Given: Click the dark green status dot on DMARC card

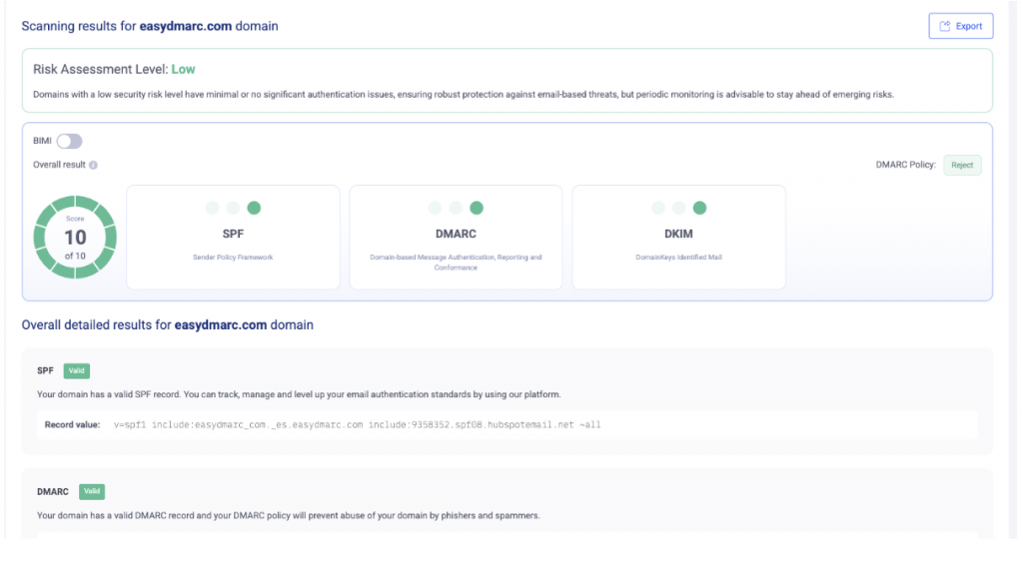Looking at the screenshot, I should coord(477,209).
